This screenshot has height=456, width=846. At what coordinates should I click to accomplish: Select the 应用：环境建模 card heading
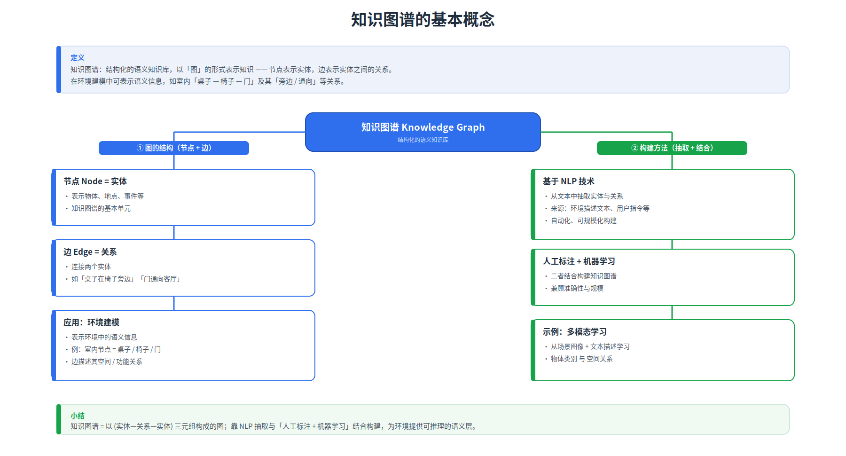click(x=92, y=322)
